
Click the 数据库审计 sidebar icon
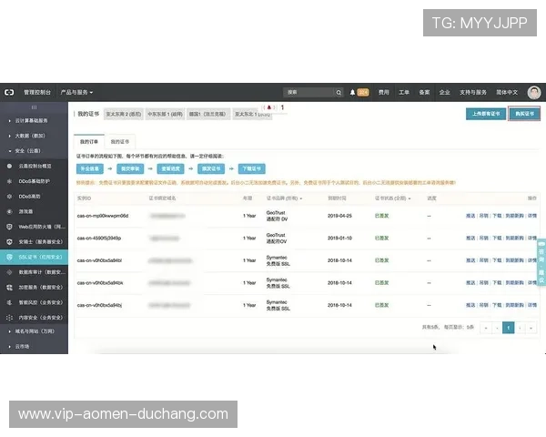[11, 271]
